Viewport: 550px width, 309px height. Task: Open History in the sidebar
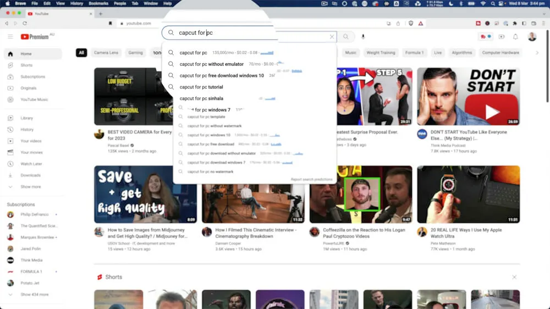[x=27, y=129]
